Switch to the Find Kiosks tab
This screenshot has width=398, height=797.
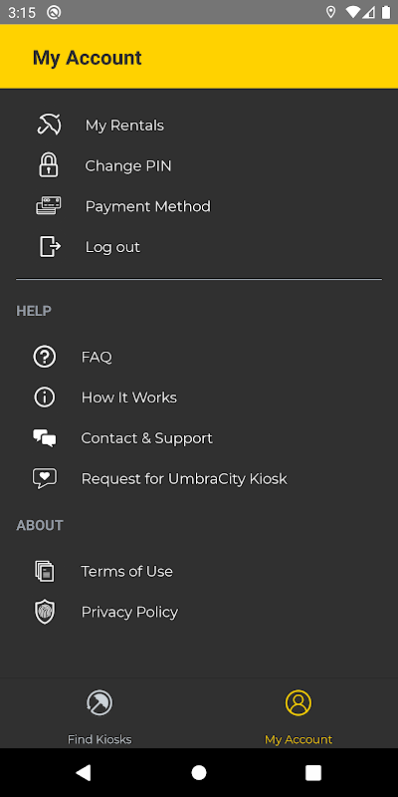(99, 714)
